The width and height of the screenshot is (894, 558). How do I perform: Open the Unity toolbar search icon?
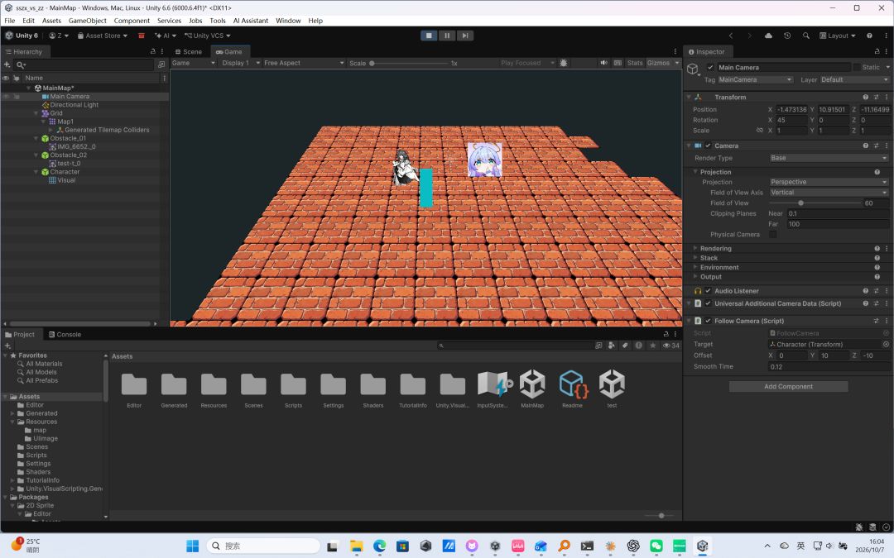click(805, 36)
